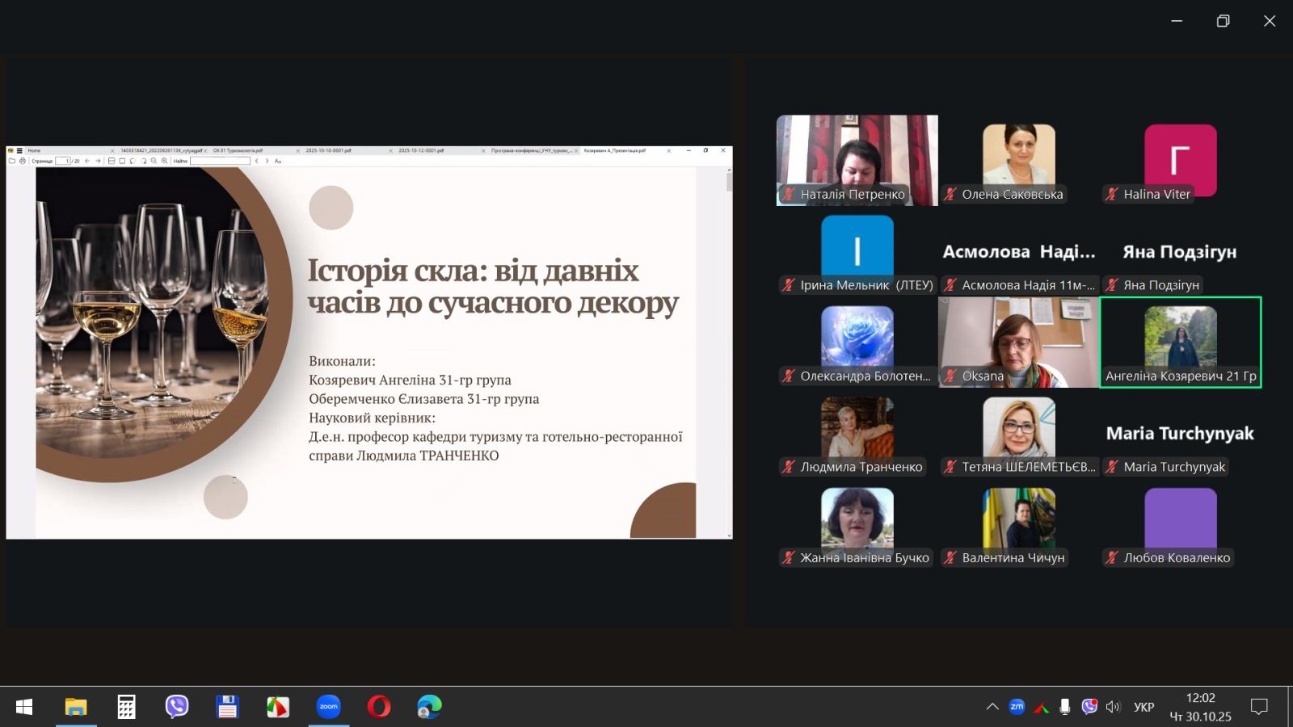
Task: Click the Zoom icon in the taskbar
Action: pos(328,707)
